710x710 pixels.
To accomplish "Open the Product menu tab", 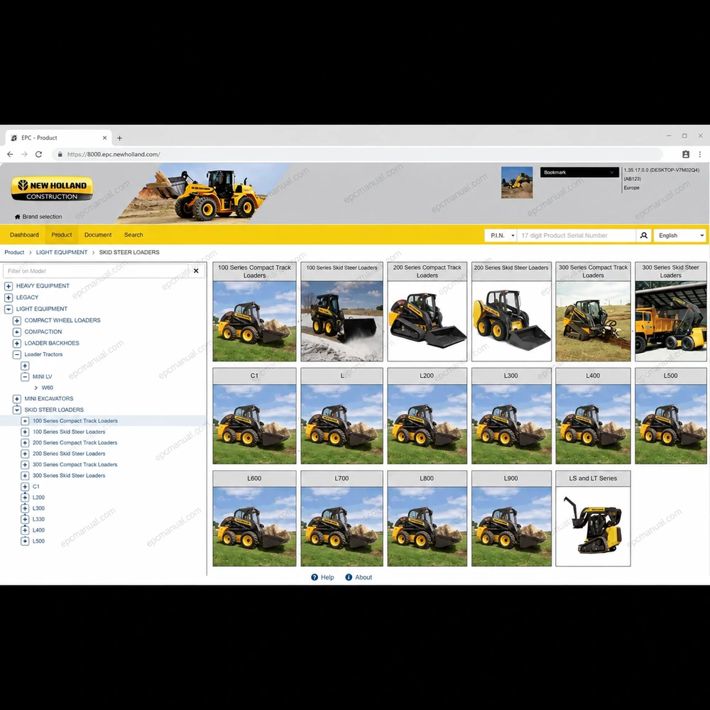I will [62, 235].
